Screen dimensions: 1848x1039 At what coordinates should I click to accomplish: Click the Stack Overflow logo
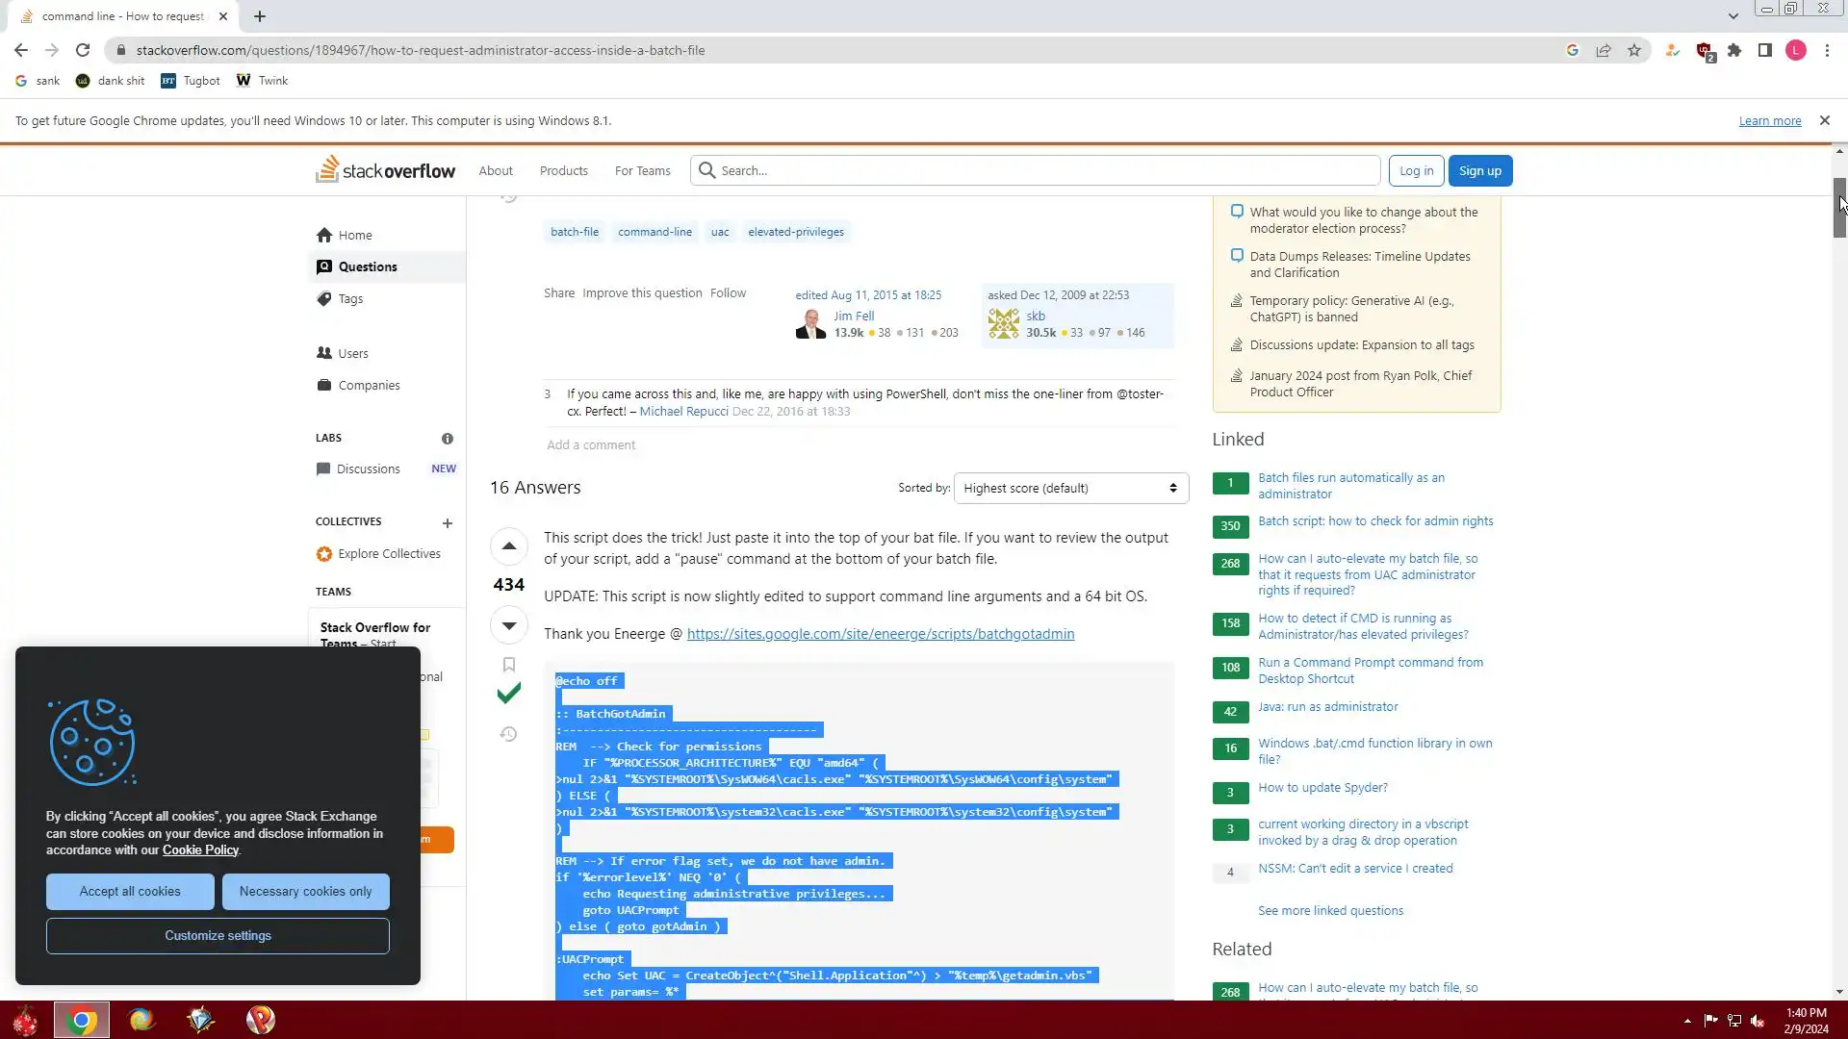(386, 170)
